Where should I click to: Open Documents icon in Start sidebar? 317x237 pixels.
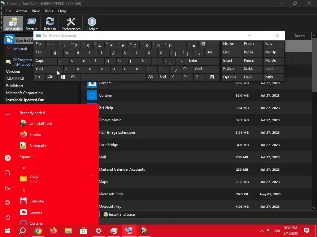click(8, 173)
